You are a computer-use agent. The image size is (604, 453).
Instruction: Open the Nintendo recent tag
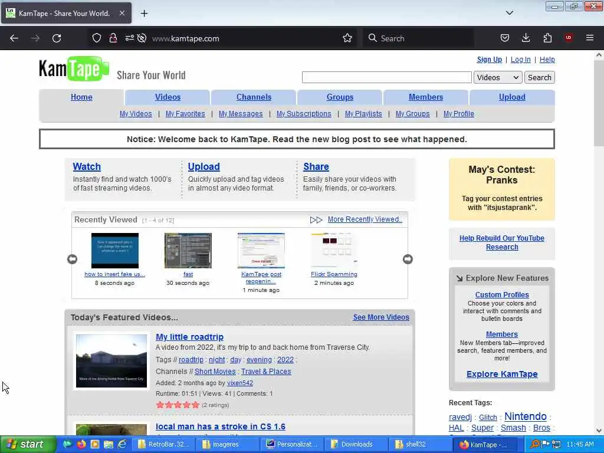click(x=526, y=416)
